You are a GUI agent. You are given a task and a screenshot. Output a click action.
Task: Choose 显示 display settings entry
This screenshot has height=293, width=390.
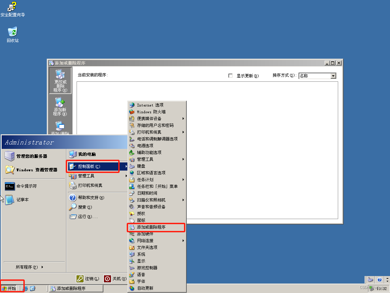coord(157,261)
